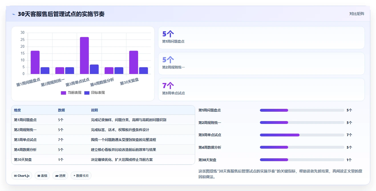
Task: Click the 7个 value beside the progress list
Action: 349,135
